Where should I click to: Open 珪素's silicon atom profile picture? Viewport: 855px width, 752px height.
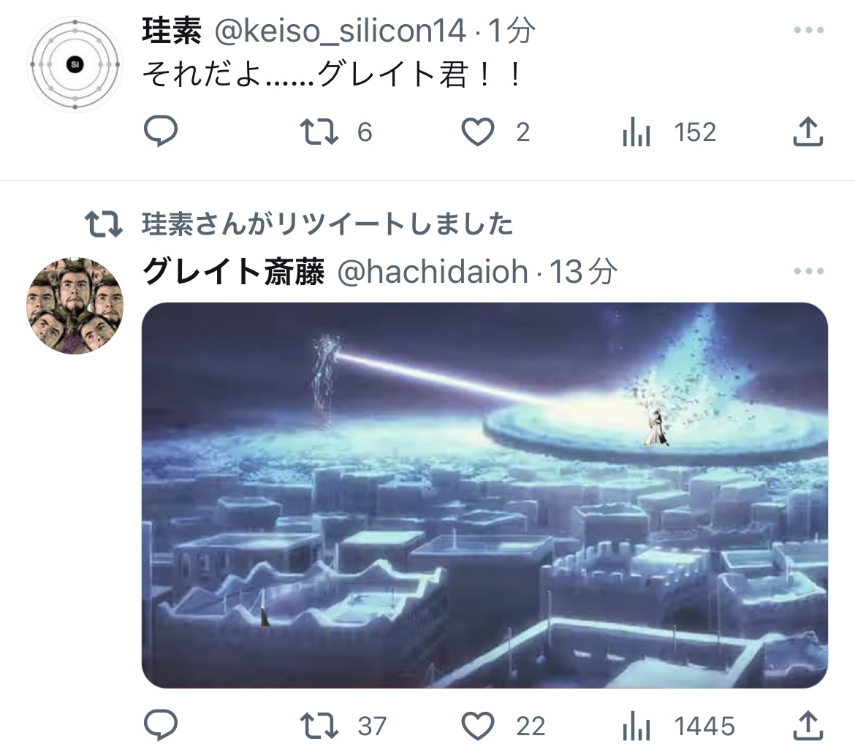75,64
